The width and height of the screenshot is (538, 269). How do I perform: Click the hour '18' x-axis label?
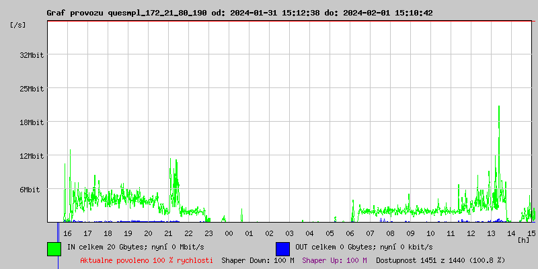point(108,233)
